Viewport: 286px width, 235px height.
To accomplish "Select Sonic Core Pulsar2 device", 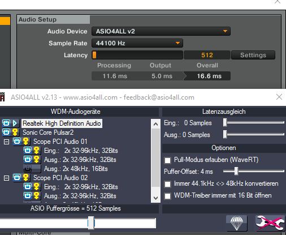I will (48, 133).
